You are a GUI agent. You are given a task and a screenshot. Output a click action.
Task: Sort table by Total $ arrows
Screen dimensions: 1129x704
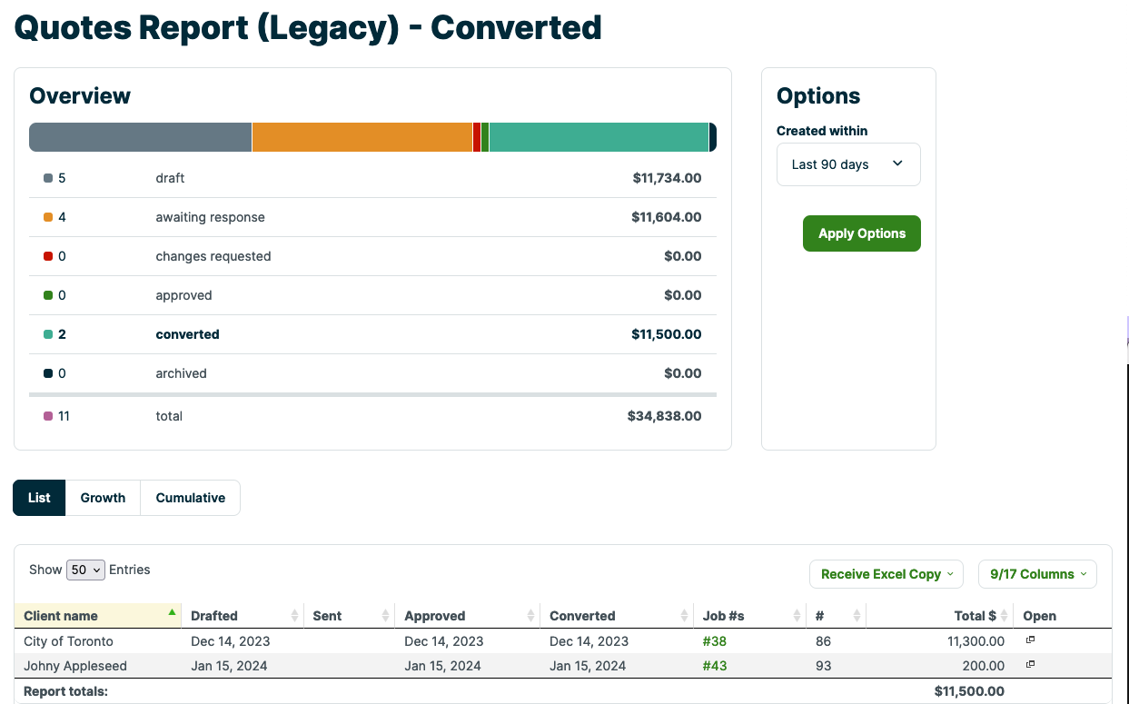point(1004,616)
